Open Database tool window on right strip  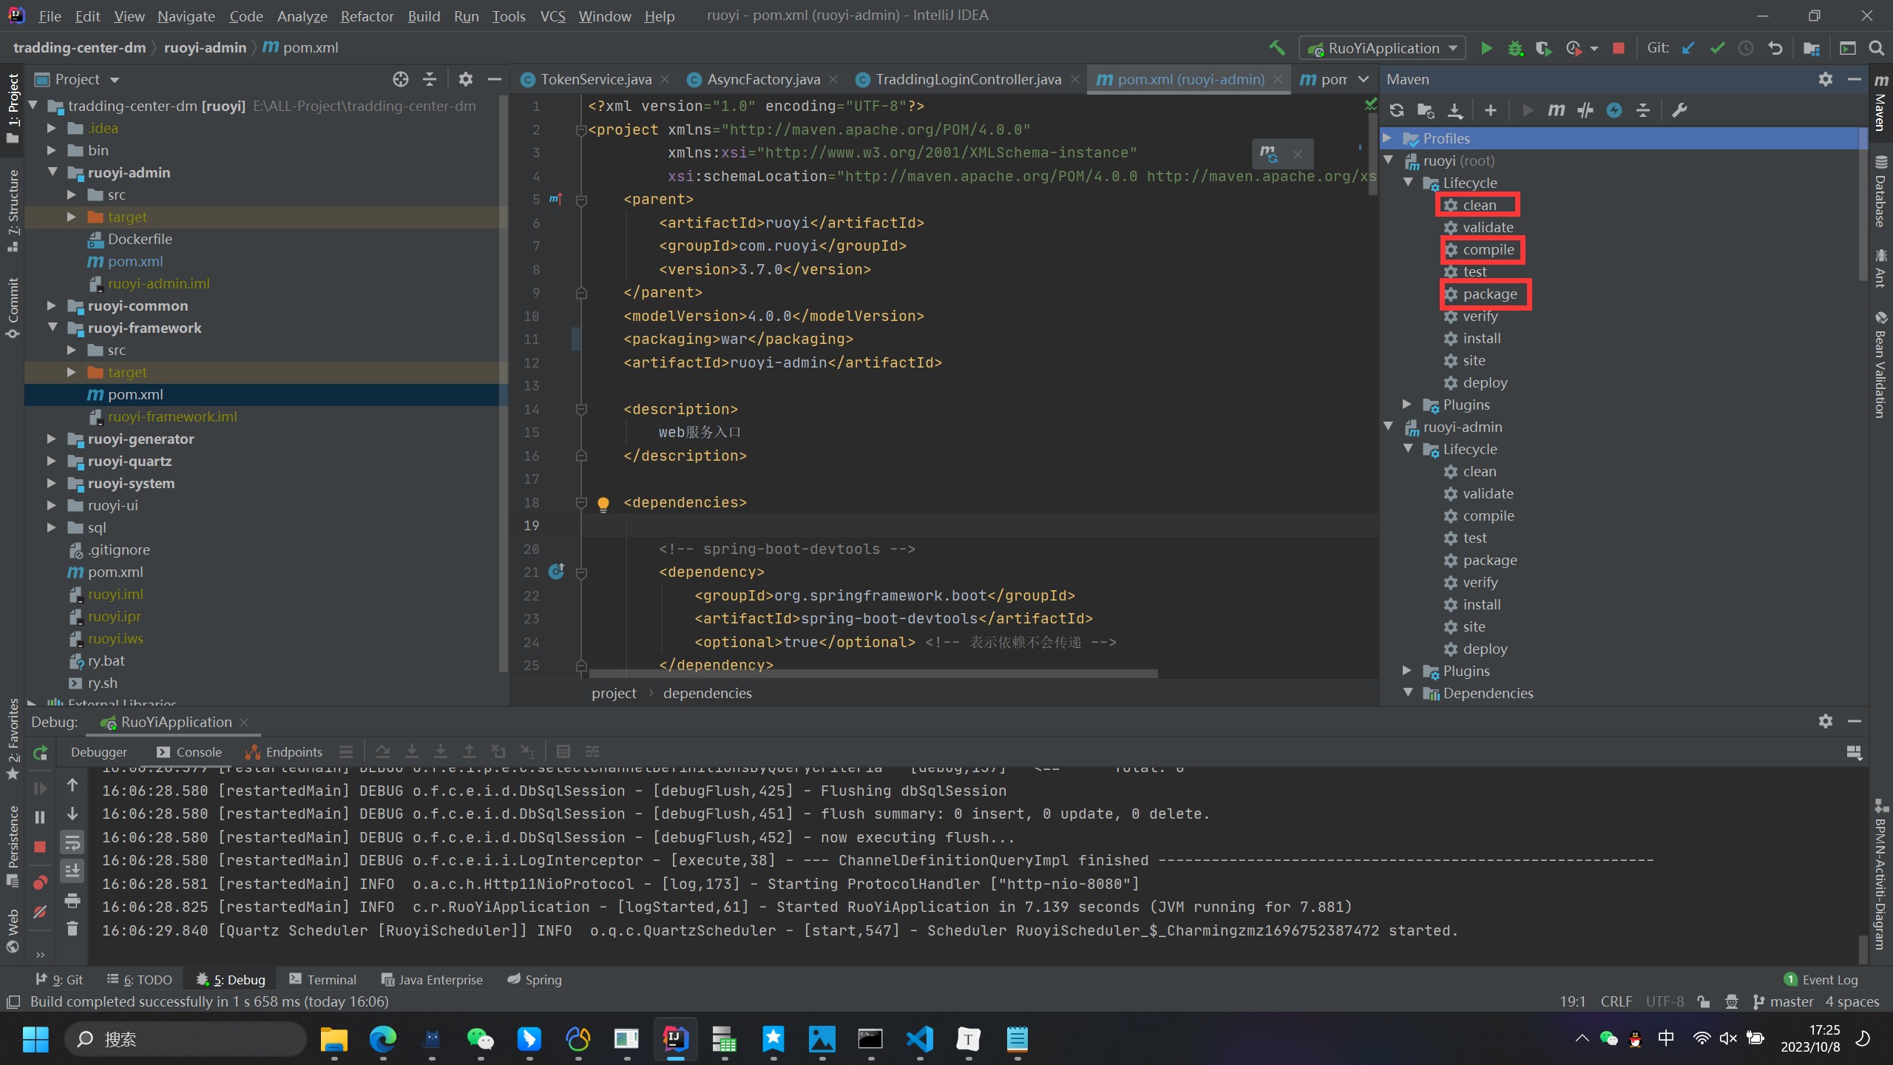tap(1880, 191)
